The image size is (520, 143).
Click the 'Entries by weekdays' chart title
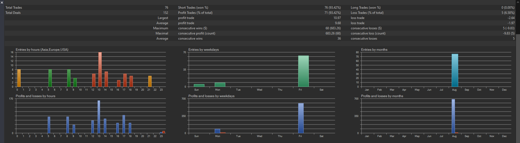204,50
